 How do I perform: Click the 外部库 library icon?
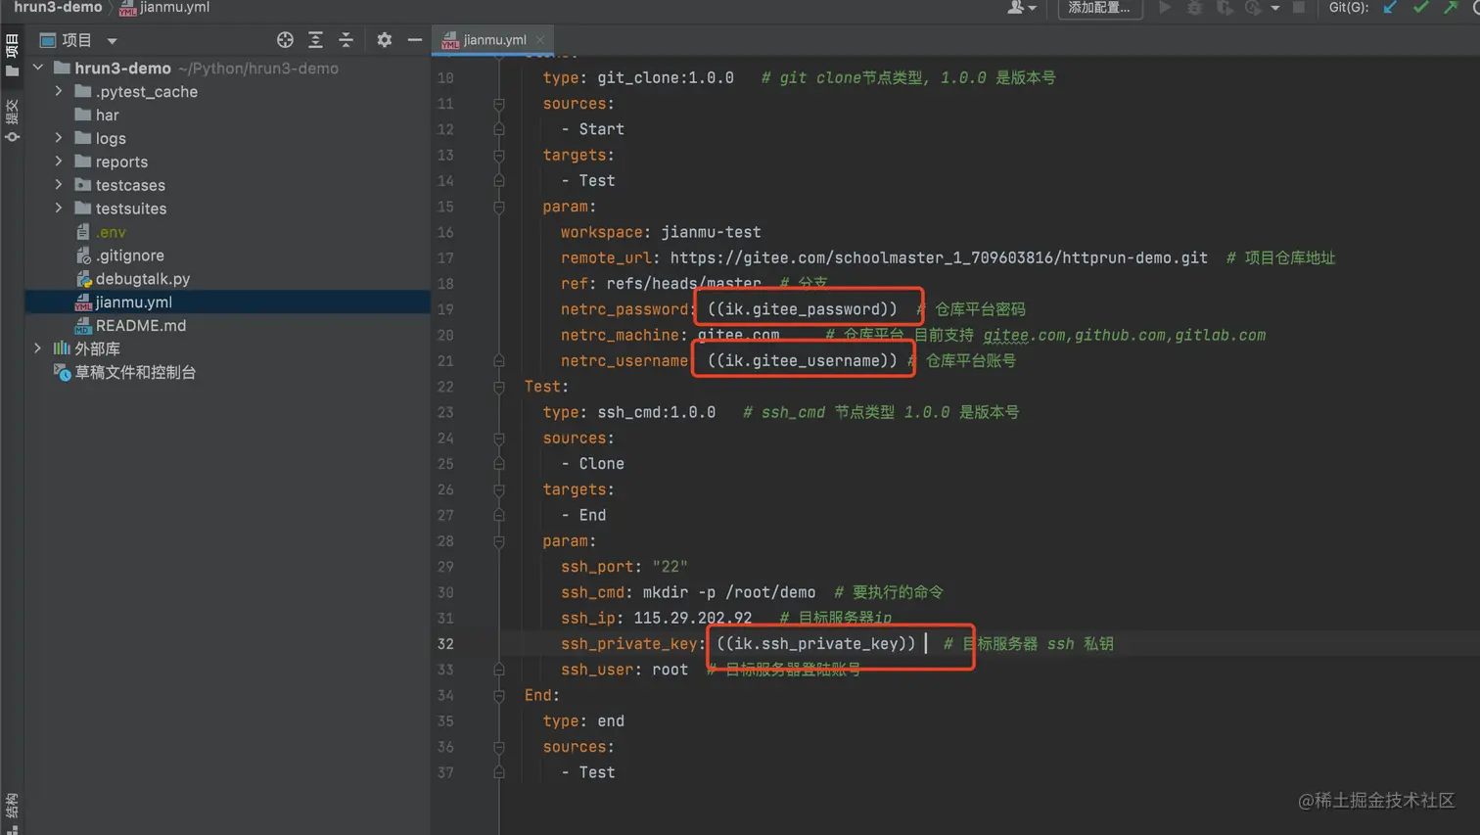click(62, 348)
